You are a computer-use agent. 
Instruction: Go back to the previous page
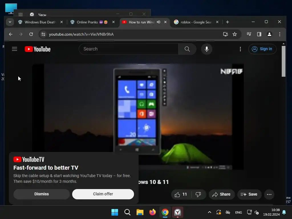[11, 34]
